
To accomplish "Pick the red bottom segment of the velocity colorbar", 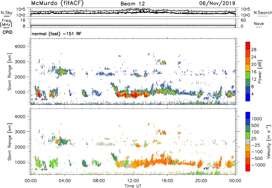I will point(248,168).
